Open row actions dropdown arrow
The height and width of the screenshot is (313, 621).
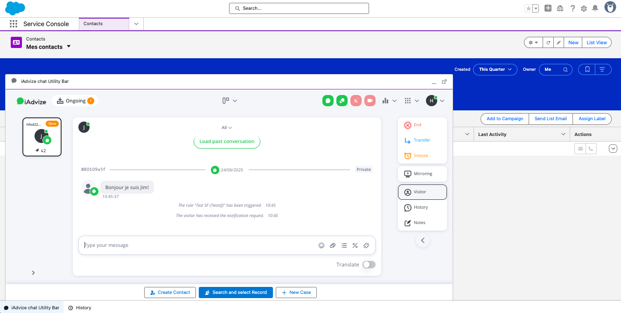click(613, 149)
